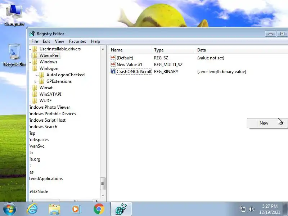Open the Edit menu

(x=46, y=41)
